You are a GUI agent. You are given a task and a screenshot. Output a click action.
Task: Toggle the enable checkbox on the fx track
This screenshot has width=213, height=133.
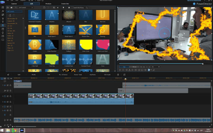[x=8, y=91]
